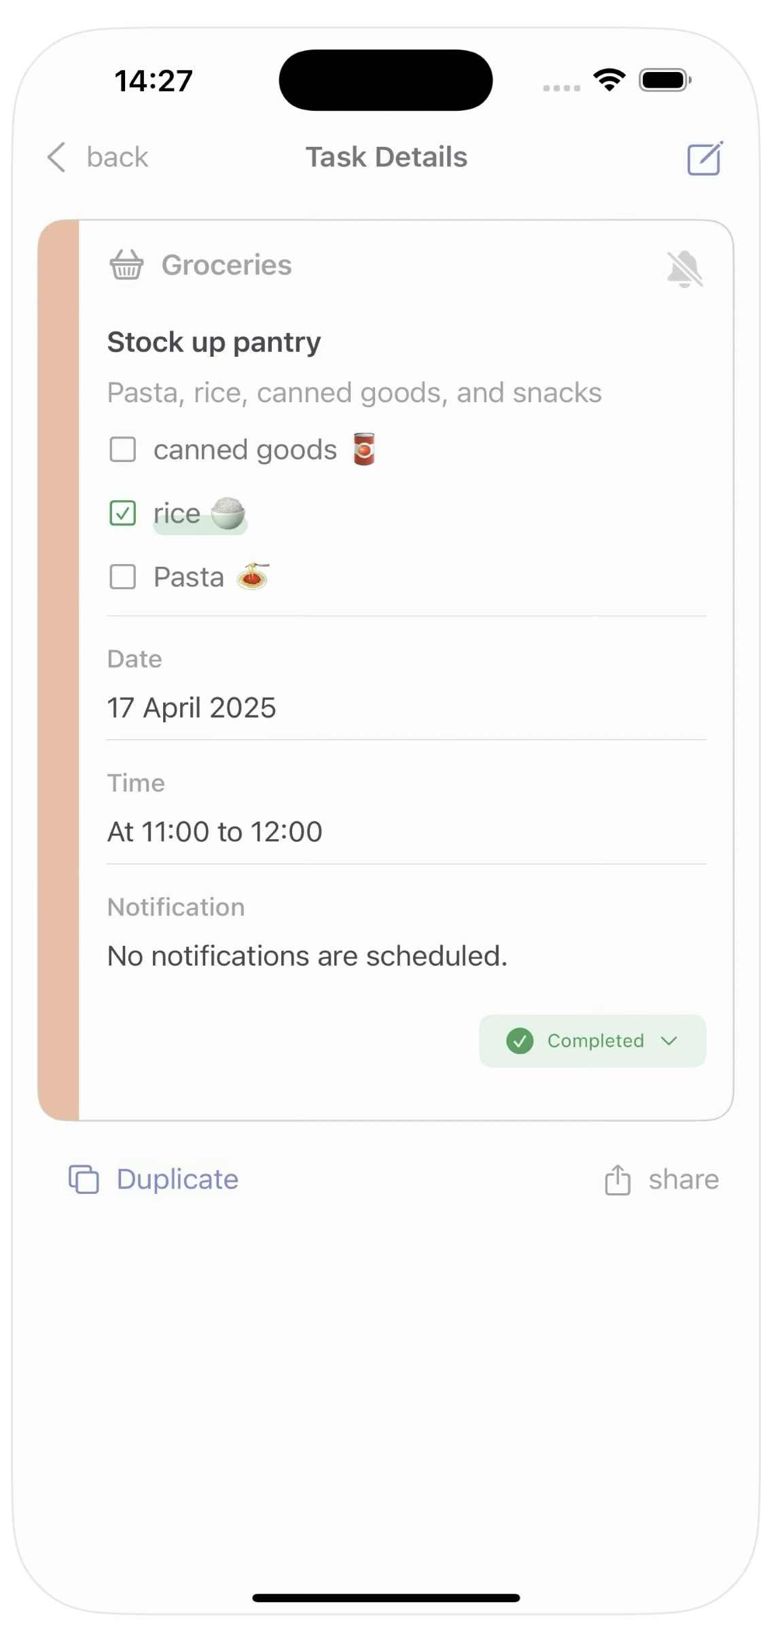The height and width of the screenshot is (1639, 780).
Task: Tap the Duplicate text button
Action: (x=177, y=1179)
